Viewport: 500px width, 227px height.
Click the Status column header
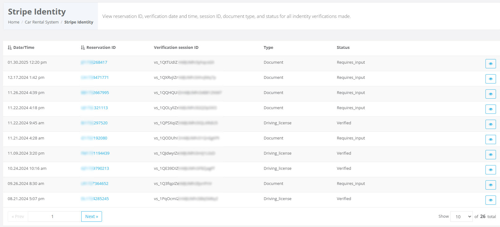click(x=343, y=48)
